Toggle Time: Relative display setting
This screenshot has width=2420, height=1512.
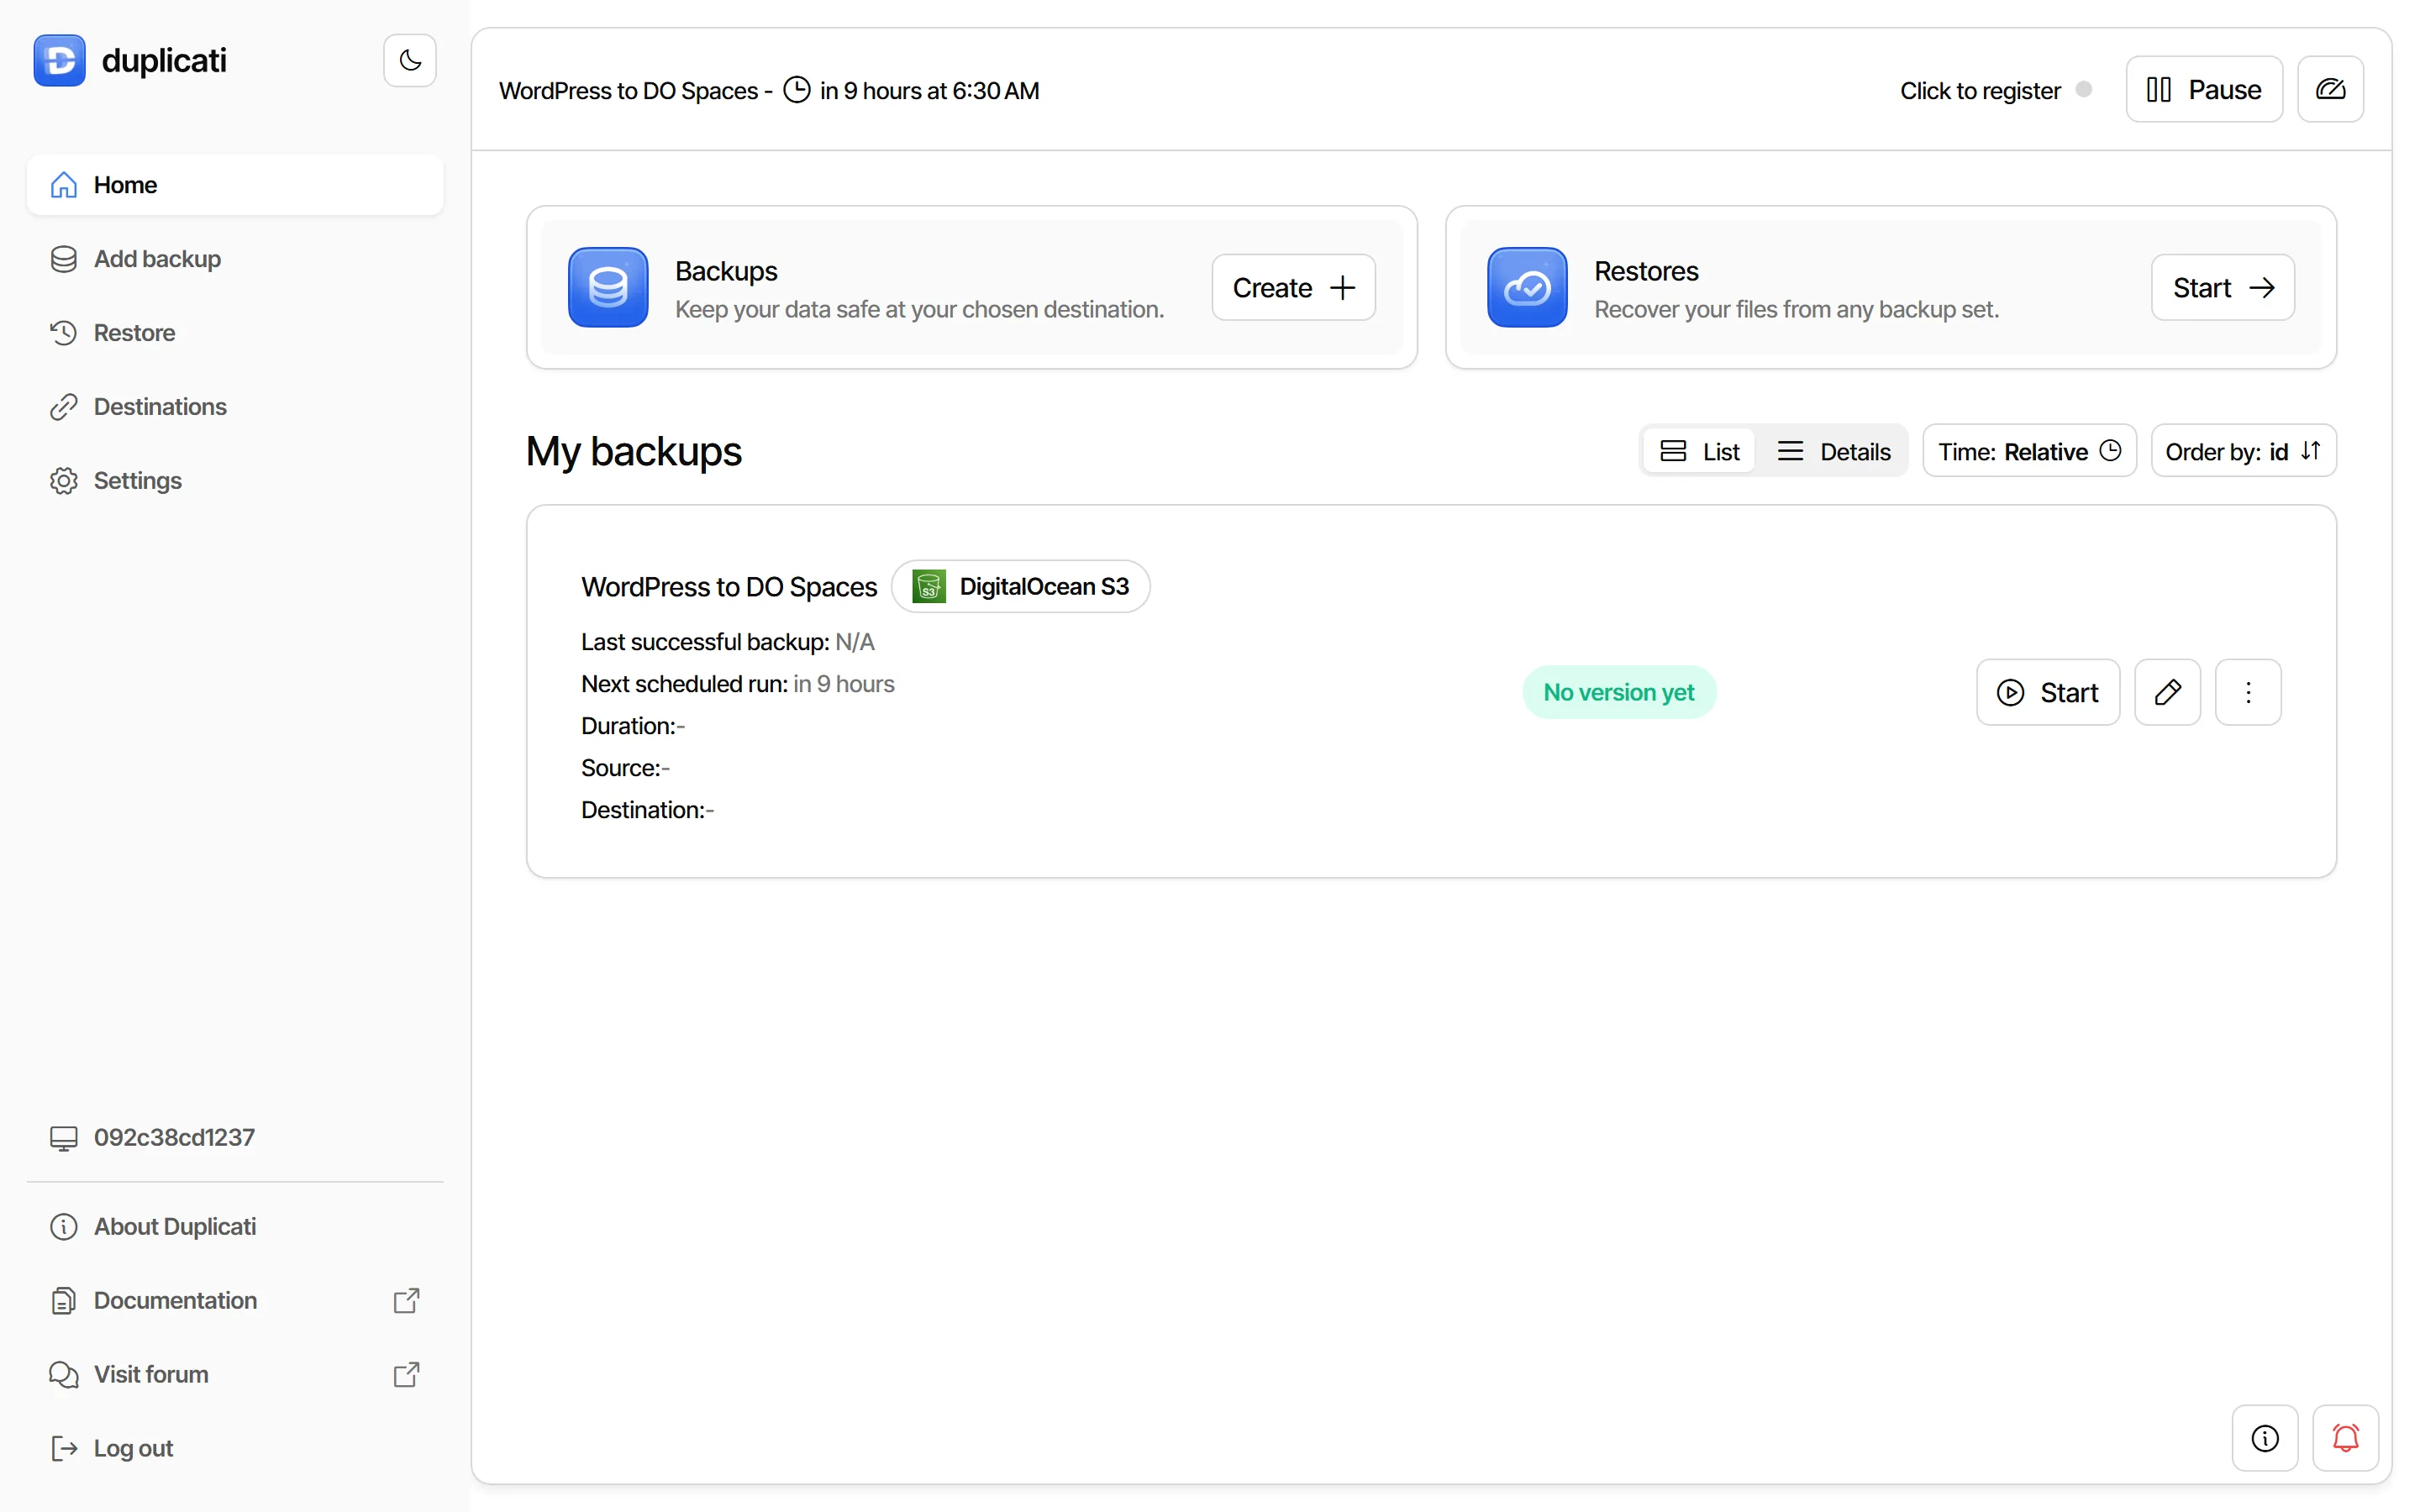tap(2029, 451)
